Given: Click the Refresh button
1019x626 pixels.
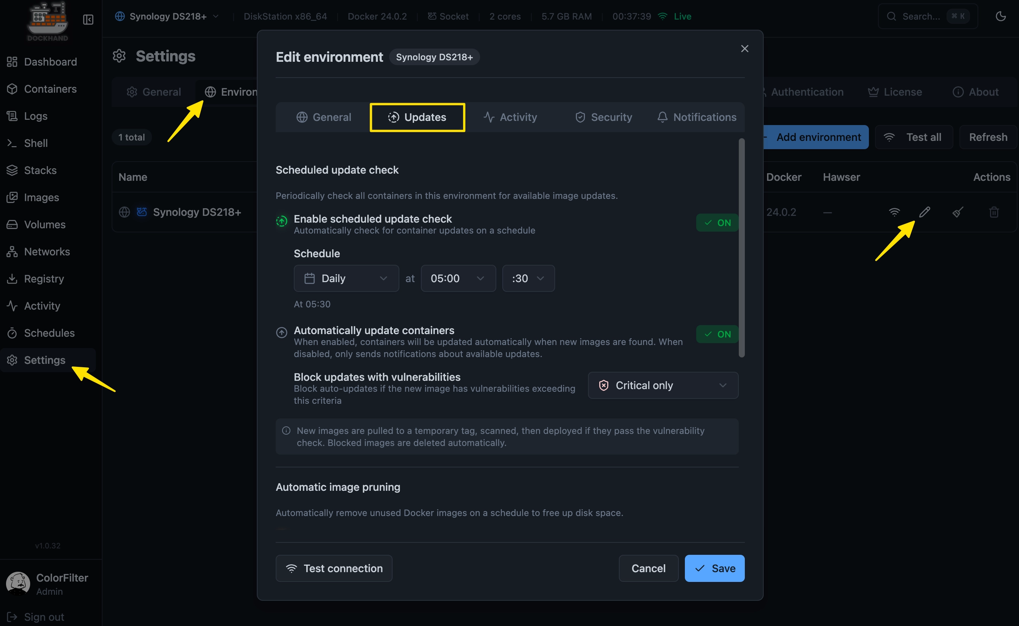Looking at the screenshot, I should 988,137.
